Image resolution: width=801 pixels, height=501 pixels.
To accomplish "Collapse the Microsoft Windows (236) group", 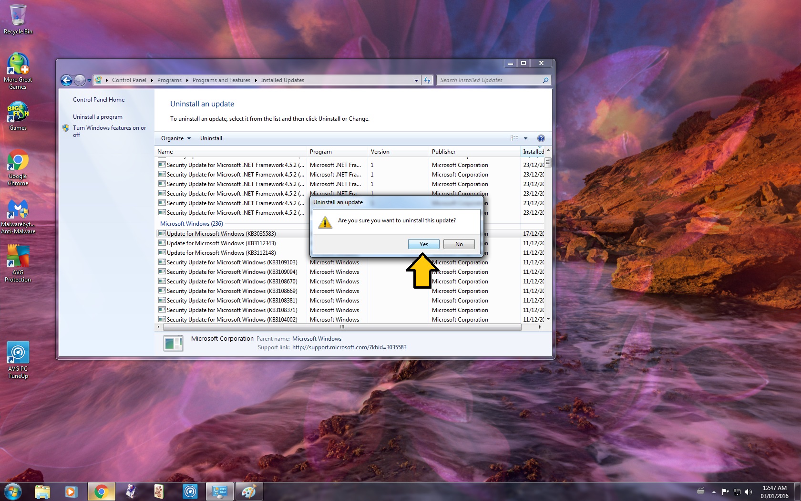I will 192,224.
